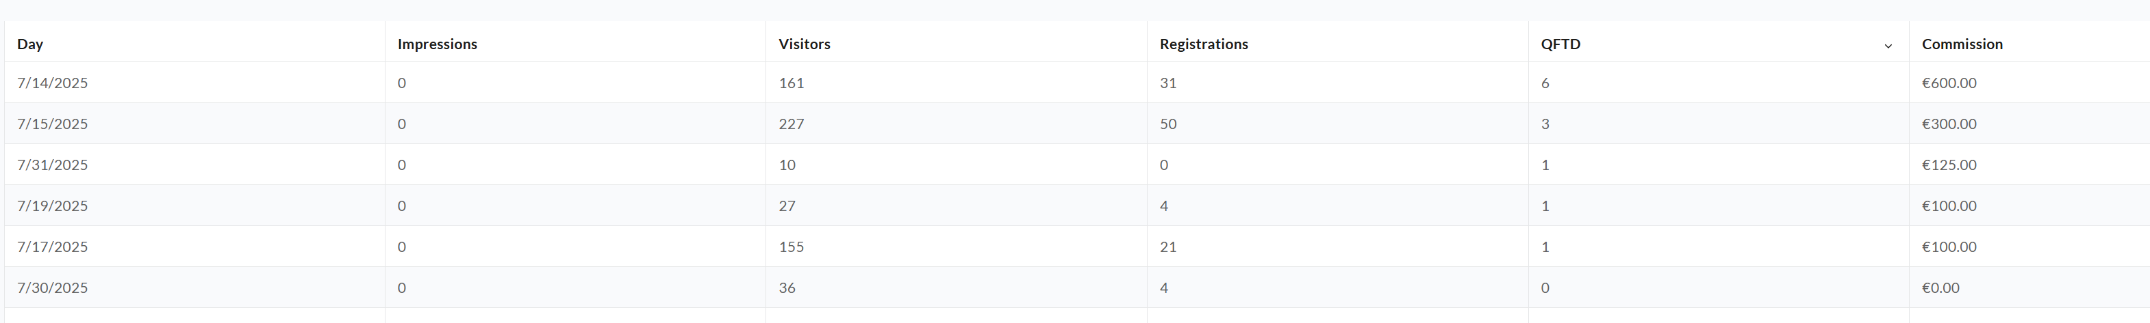Screen dimensions: 2150x323
Task: Select the 7/14/2025 day cell
Action: click(x=53, y=83)
